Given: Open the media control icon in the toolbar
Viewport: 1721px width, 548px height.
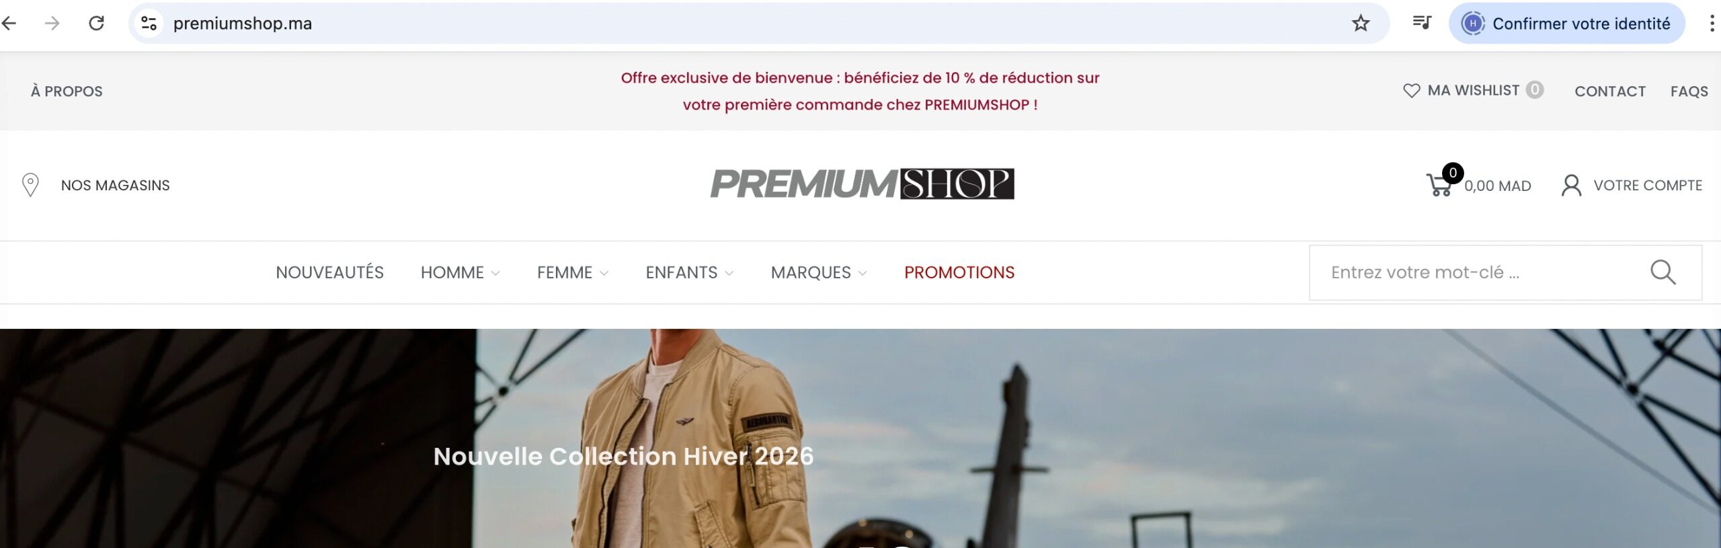Looking at the screenshot, I should (1422, 24).
